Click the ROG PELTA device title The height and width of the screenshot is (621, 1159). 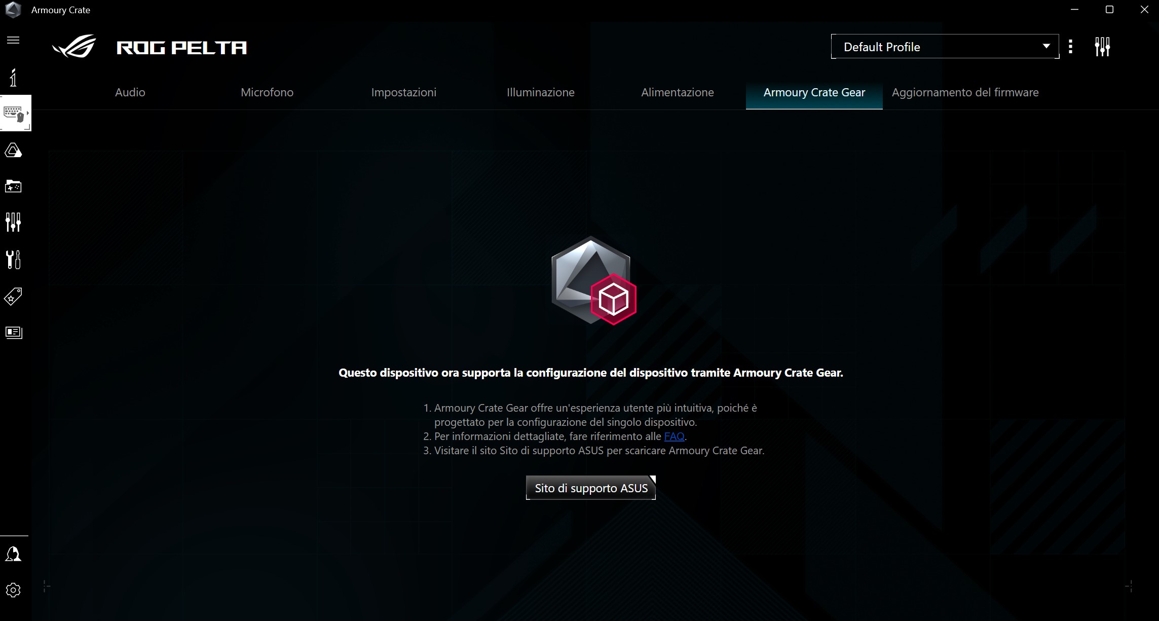(x=181, y=48)
